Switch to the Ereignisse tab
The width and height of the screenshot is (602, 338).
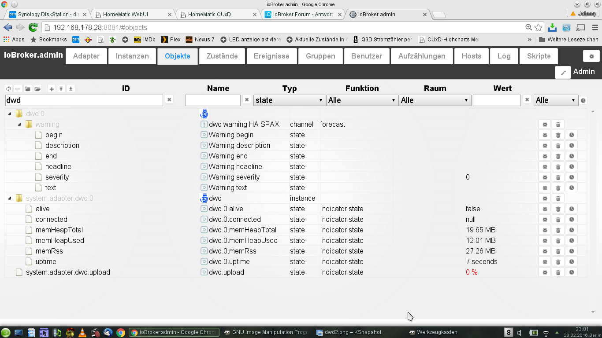click(272, 56)
